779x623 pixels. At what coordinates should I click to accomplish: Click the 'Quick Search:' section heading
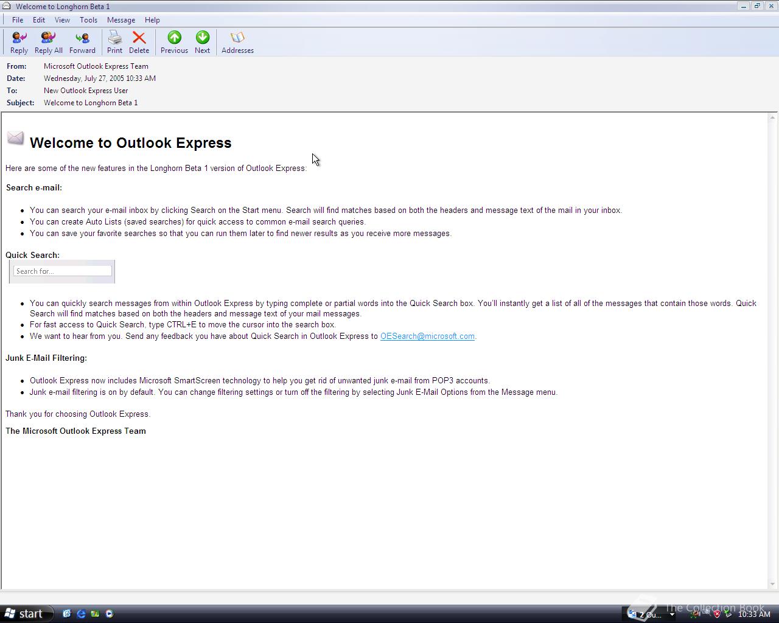pos(33,255)
